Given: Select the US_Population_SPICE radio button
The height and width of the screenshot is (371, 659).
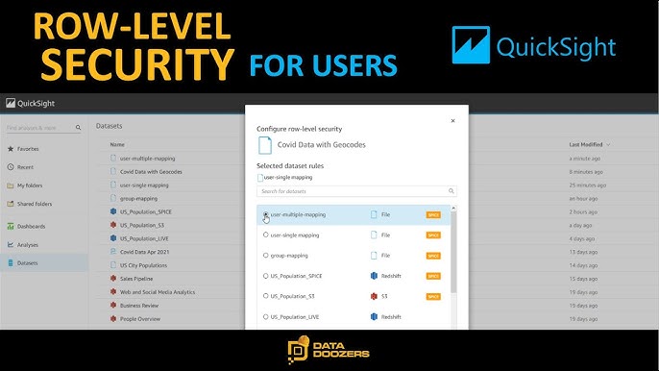Looking at the screenshot, I should (265, 276).
